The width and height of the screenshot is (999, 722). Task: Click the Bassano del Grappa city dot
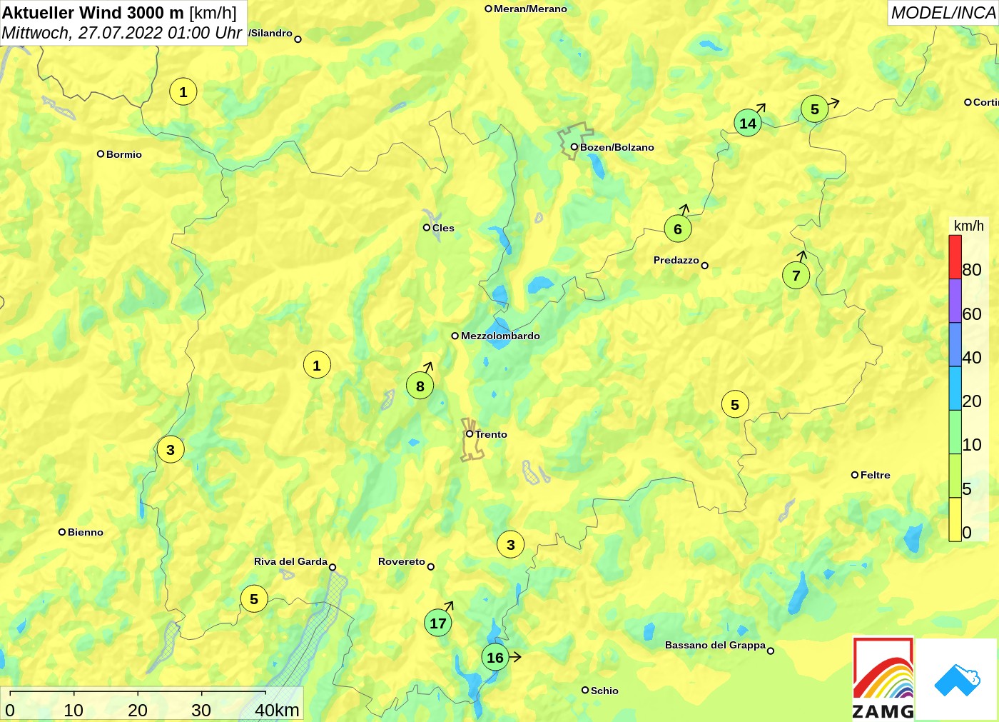click(x=770, y=651)
